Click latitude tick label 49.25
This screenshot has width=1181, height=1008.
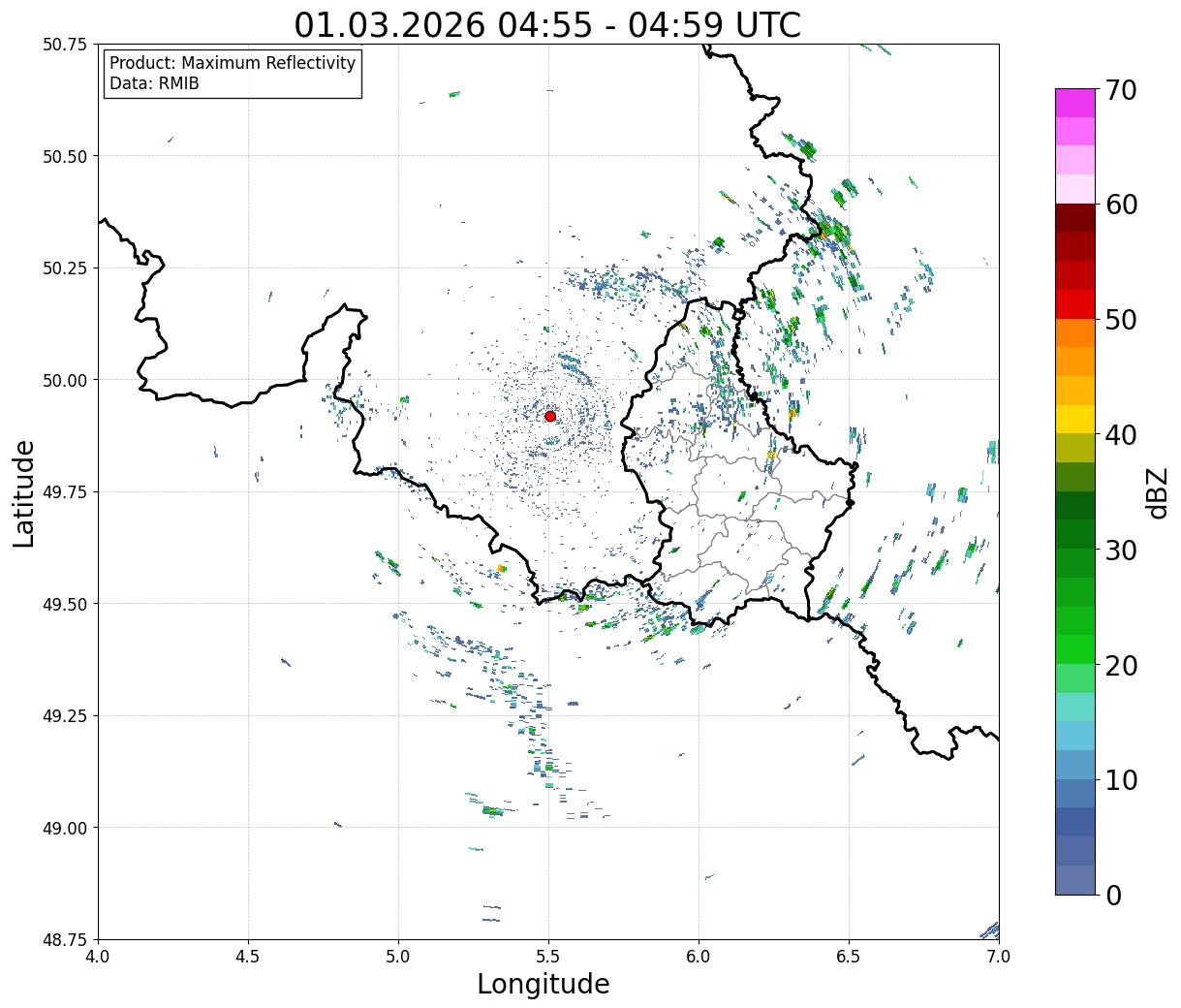(x=64, y=716)
